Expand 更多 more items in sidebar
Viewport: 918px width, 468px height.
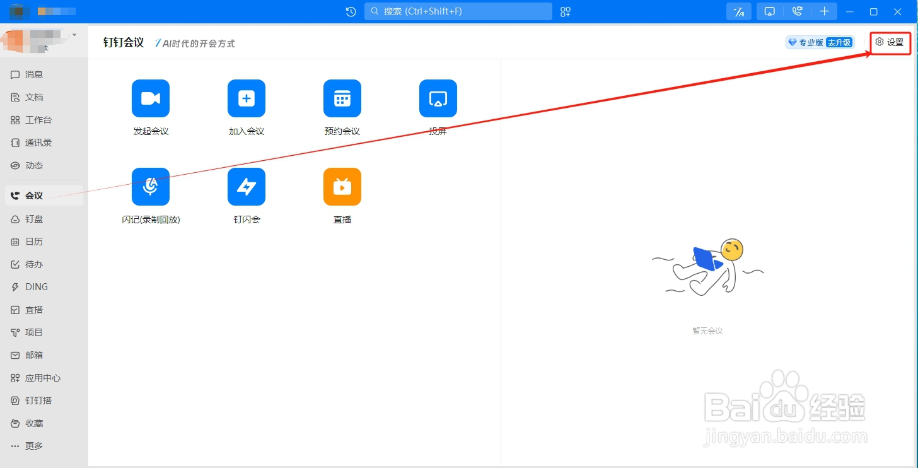point(44,446)
